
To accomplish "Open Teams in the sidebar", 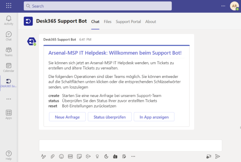I will 8,52.
